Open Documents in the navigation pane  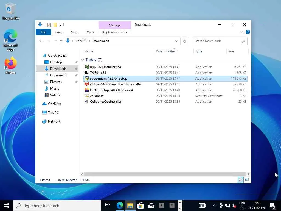pos(58,75)
